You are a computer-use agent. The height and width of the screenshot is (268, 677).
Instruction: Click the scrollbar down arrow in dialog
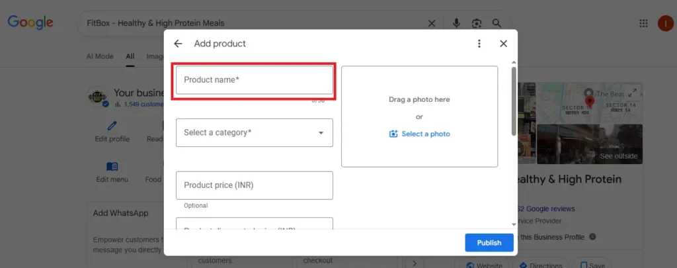tap(514, 224)
